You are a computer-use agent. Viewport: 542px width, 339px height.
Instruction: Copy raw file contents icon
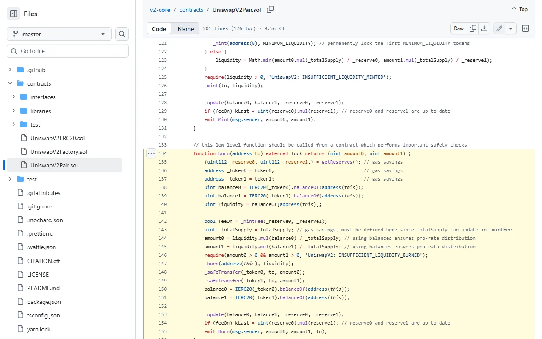473,28
